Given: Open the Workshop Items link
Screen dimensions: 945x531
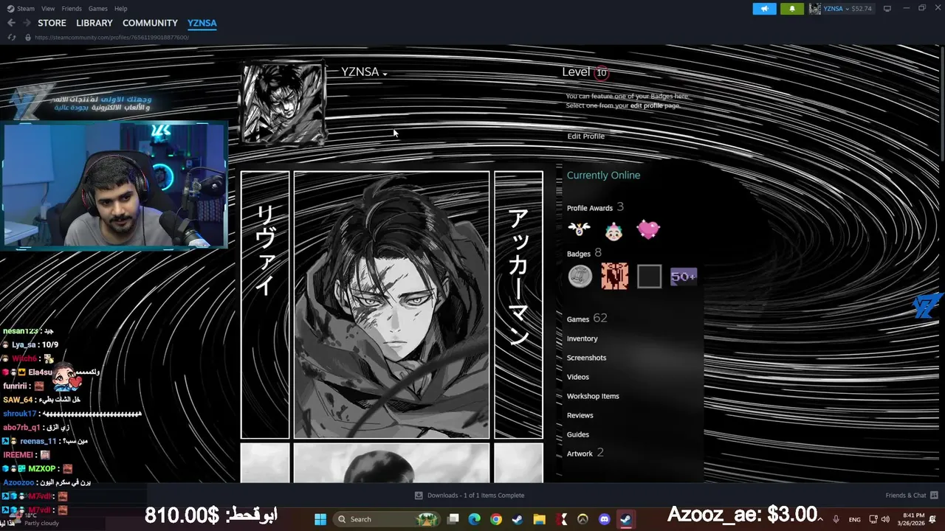Looking at the screenshot, I should pos(593,396).
